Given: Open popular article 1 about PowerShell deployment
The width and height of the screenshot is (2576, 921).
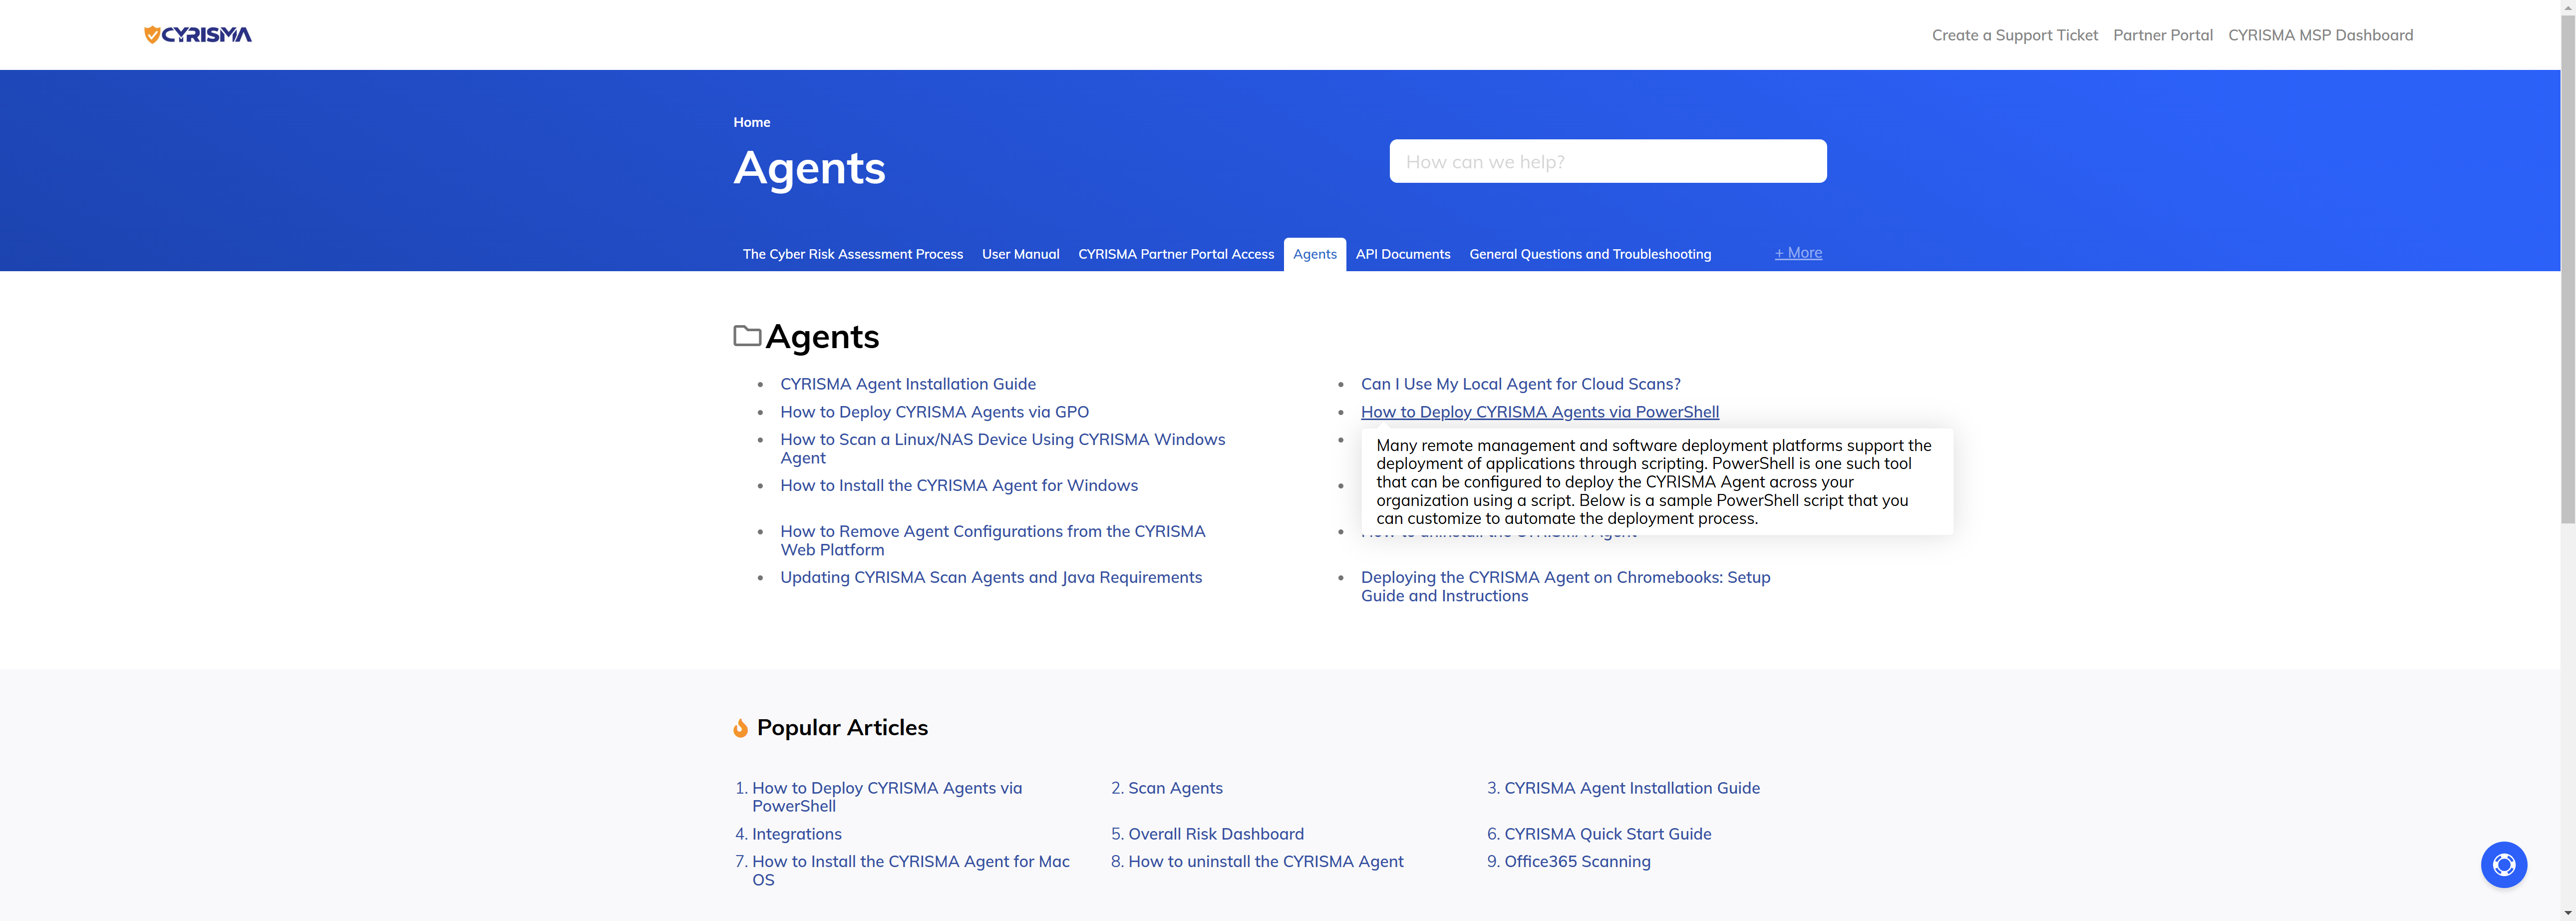Looking at the screenshot, I should click(x=886, y=797).
